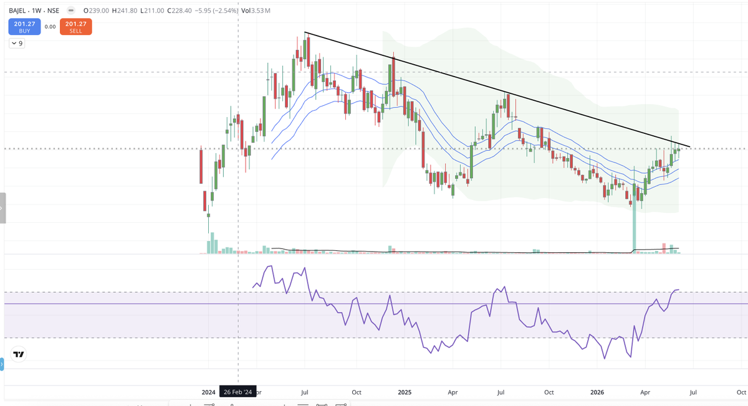This screenshot has width=748, height=406.
Task: Select the black descending trendline drawing
Action: click(x=497, y=89)
